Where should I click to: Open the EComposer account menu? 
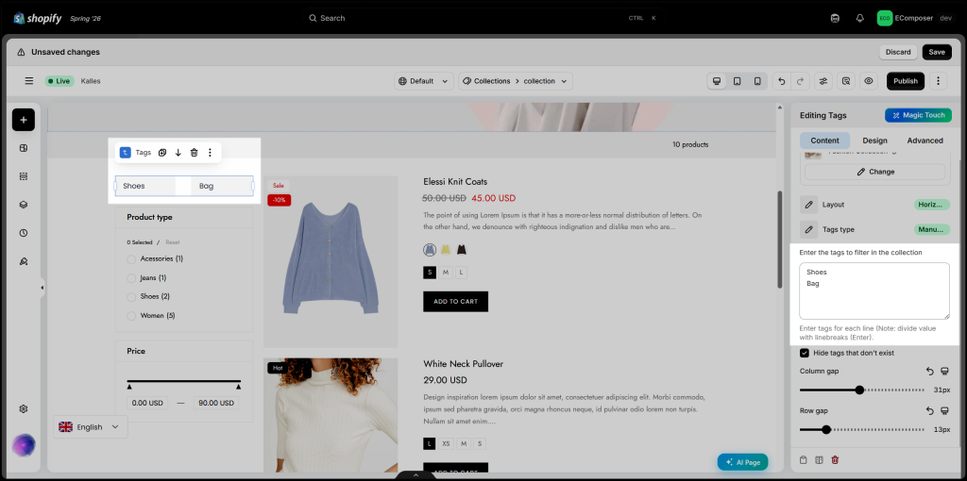pyautogui.click(x=915, y=18)
